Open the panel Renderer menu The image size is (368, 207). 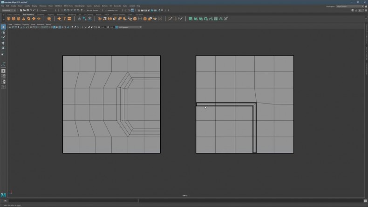pyautogui.click(x=41, y=24)
